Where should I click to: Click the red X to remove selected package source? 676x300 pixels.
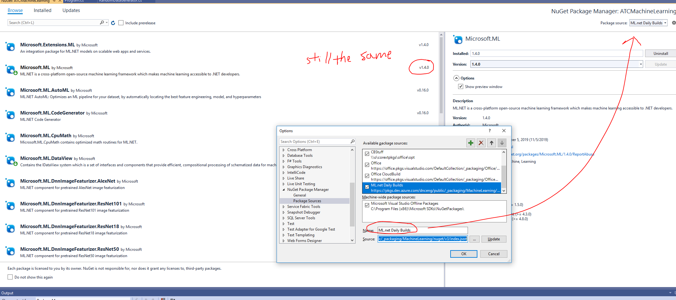(481, 143)
